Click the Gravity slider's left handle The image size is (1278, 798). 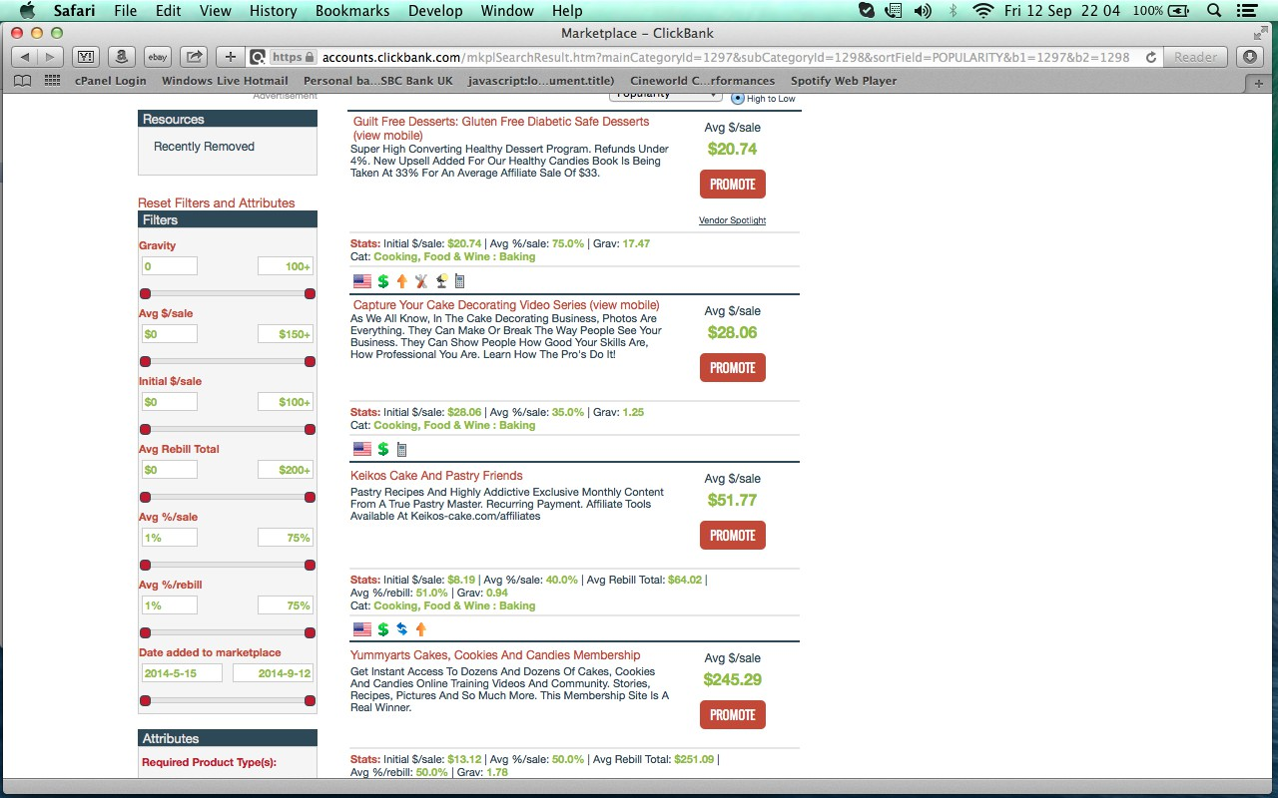pos(145,293)
